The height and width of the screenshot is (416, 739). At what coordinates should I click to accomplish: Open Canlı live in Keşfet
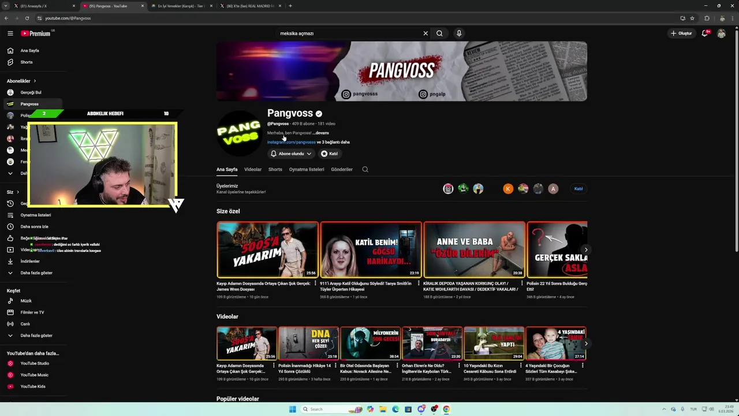click(x=25, y=324)
